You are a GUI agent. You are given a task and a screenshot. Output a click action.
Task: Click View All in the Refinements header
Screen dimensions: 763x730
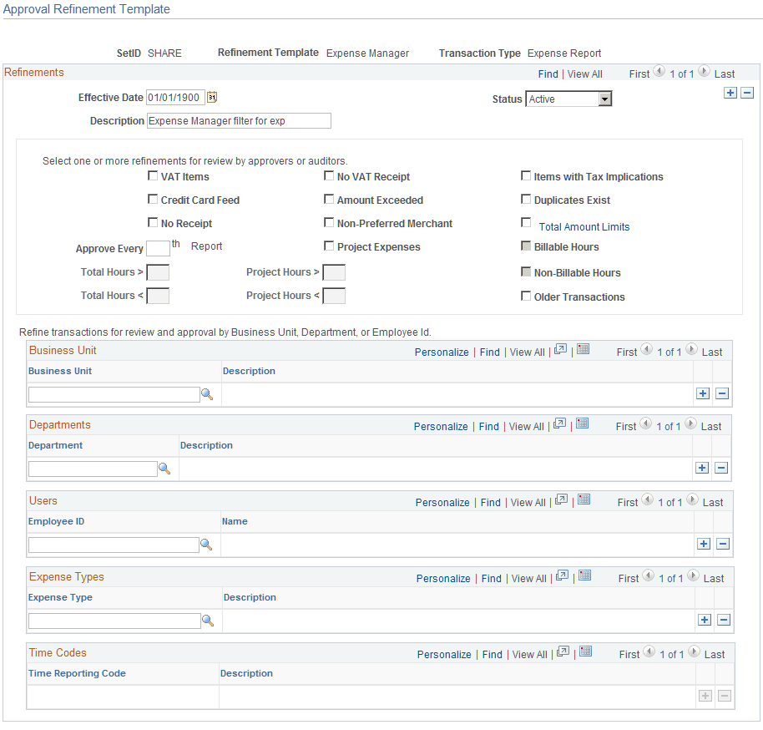pos(584,73)
